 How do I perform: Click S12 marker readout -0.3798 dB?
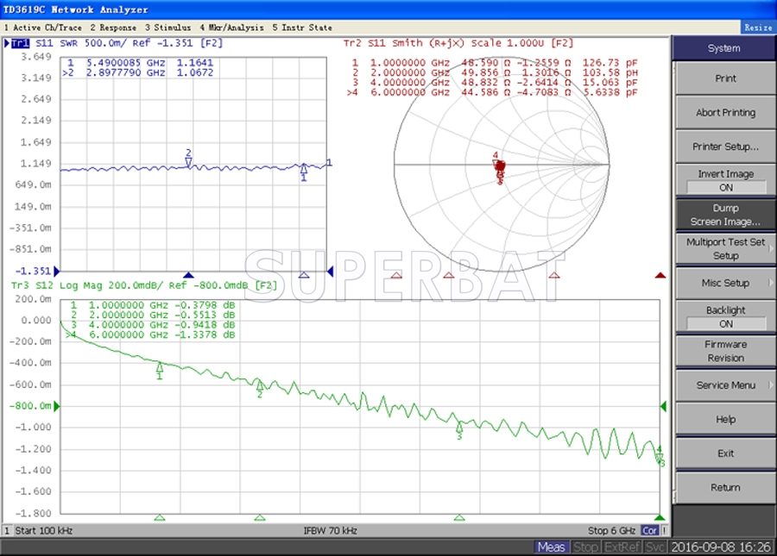pyautogui.click(x=205, y=305)
